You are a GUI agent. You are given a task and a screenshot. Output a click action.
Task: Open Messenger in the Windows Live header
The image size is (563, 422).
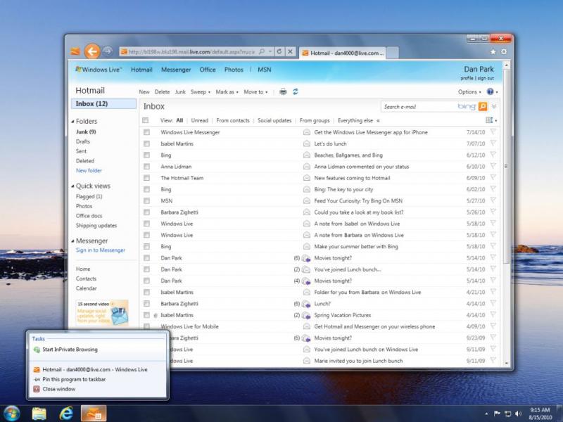pyautogui.click(x=176, y=70)
